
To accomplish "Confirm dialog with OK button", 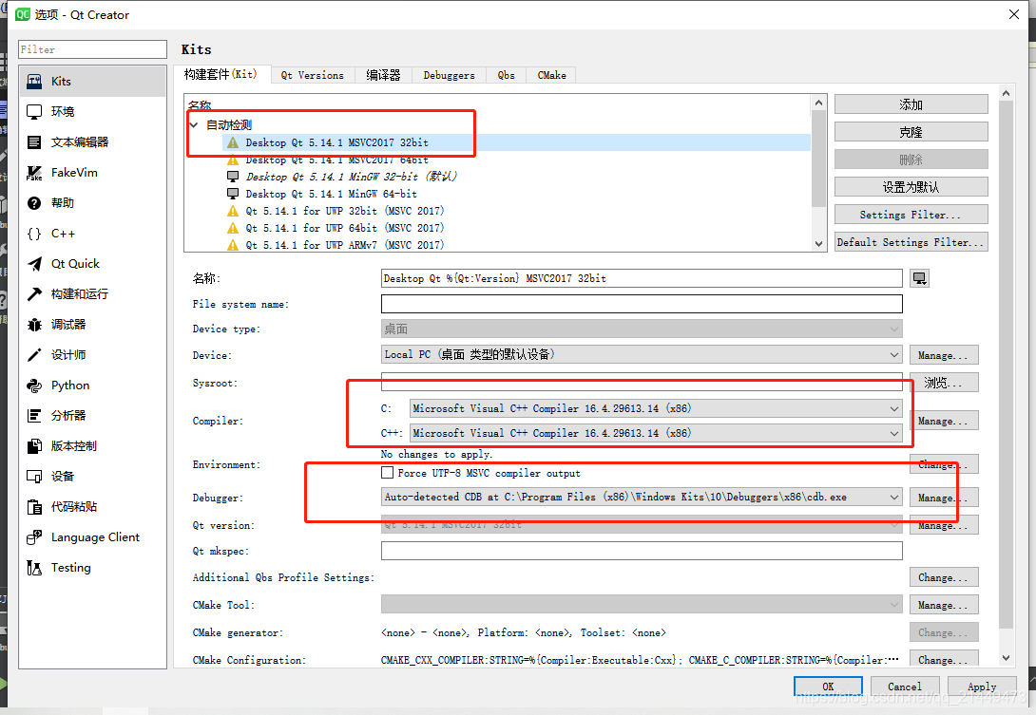I will click(x=828, y=687).
